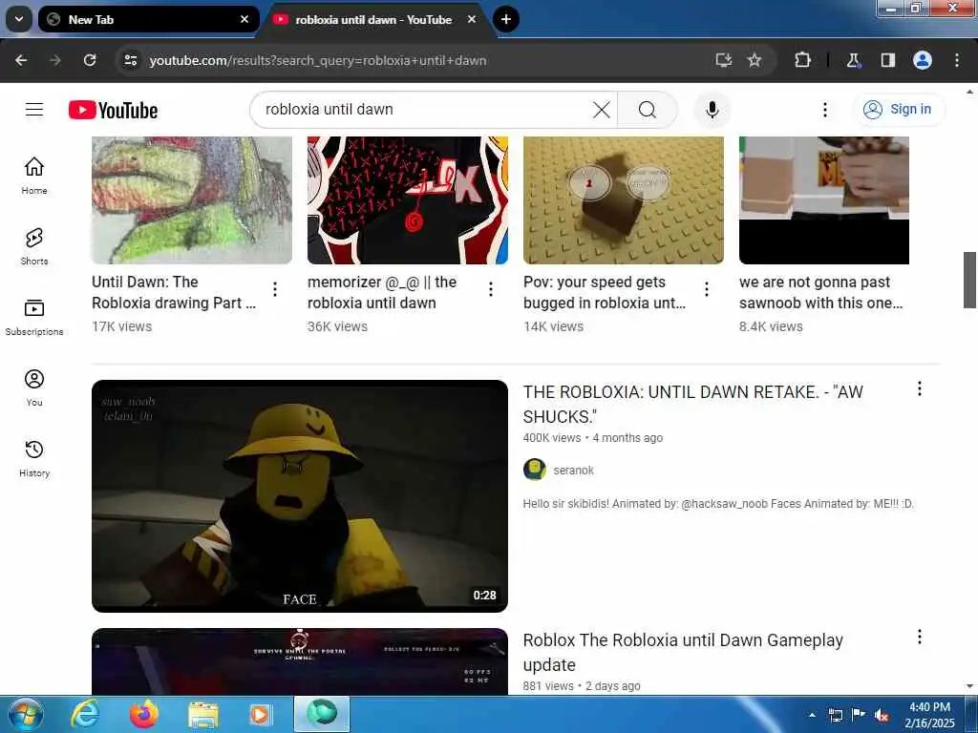978x733 pixels.
Task: Open seranok channel avatar
Action: 535,470
